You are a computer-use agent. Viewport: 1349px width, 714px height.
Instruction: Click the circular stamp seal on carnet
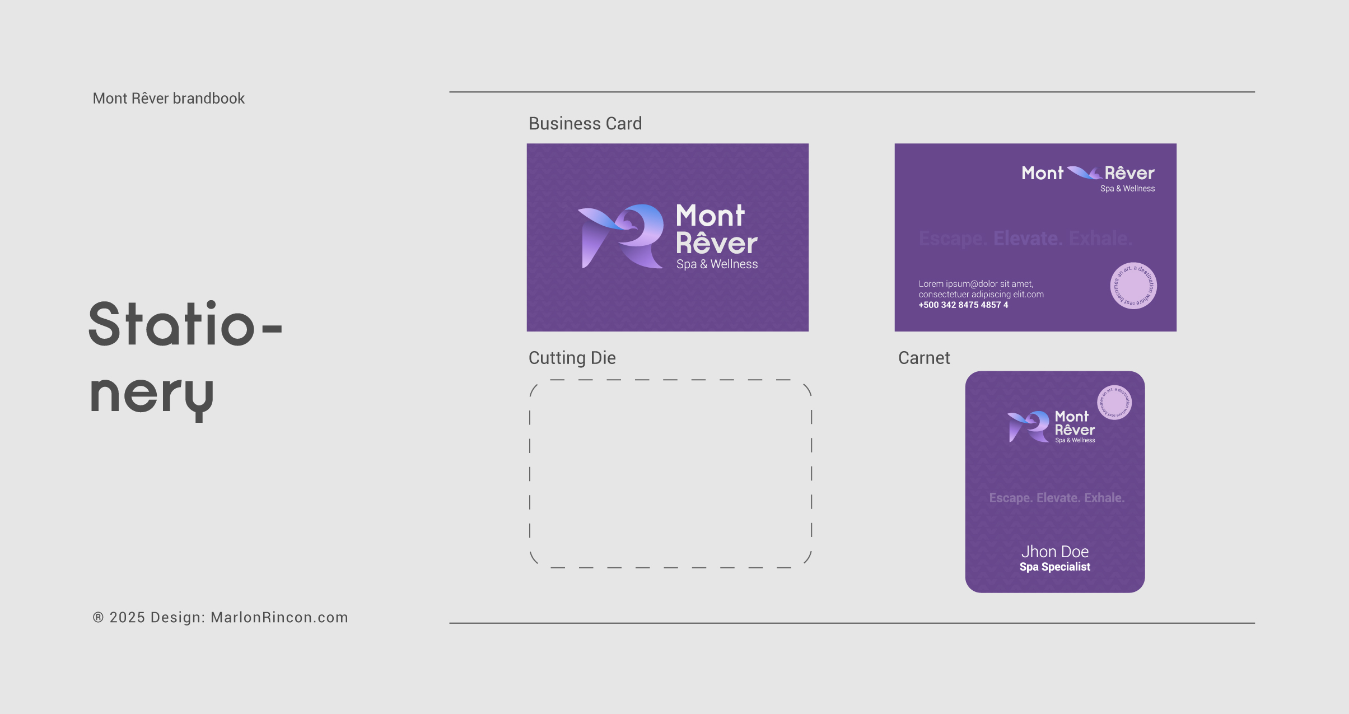1114,402
